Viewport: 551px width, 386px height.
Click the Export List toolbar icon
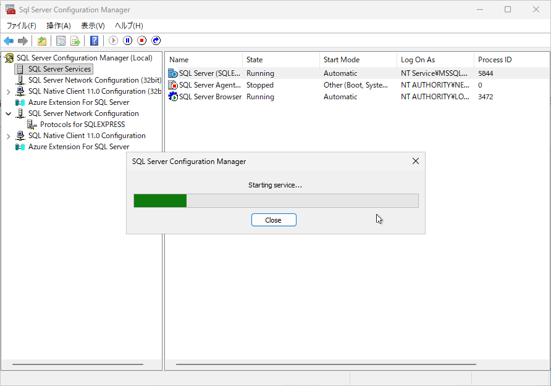point(75,41)
